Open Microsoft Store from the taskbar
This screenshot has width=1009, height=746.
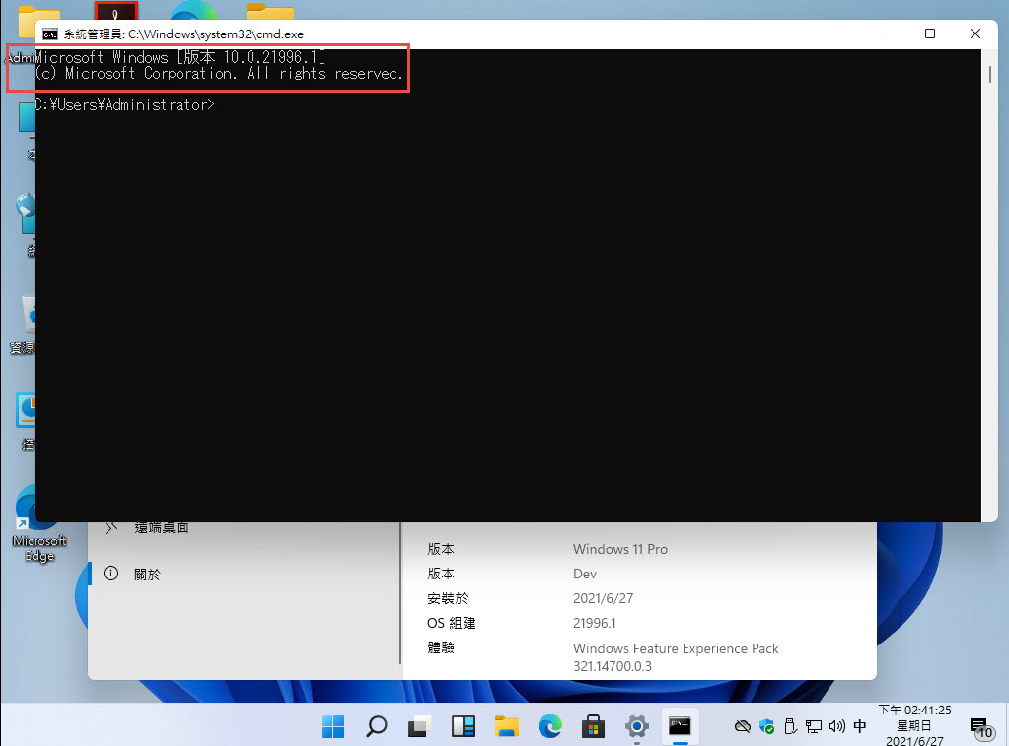point(593,726)
